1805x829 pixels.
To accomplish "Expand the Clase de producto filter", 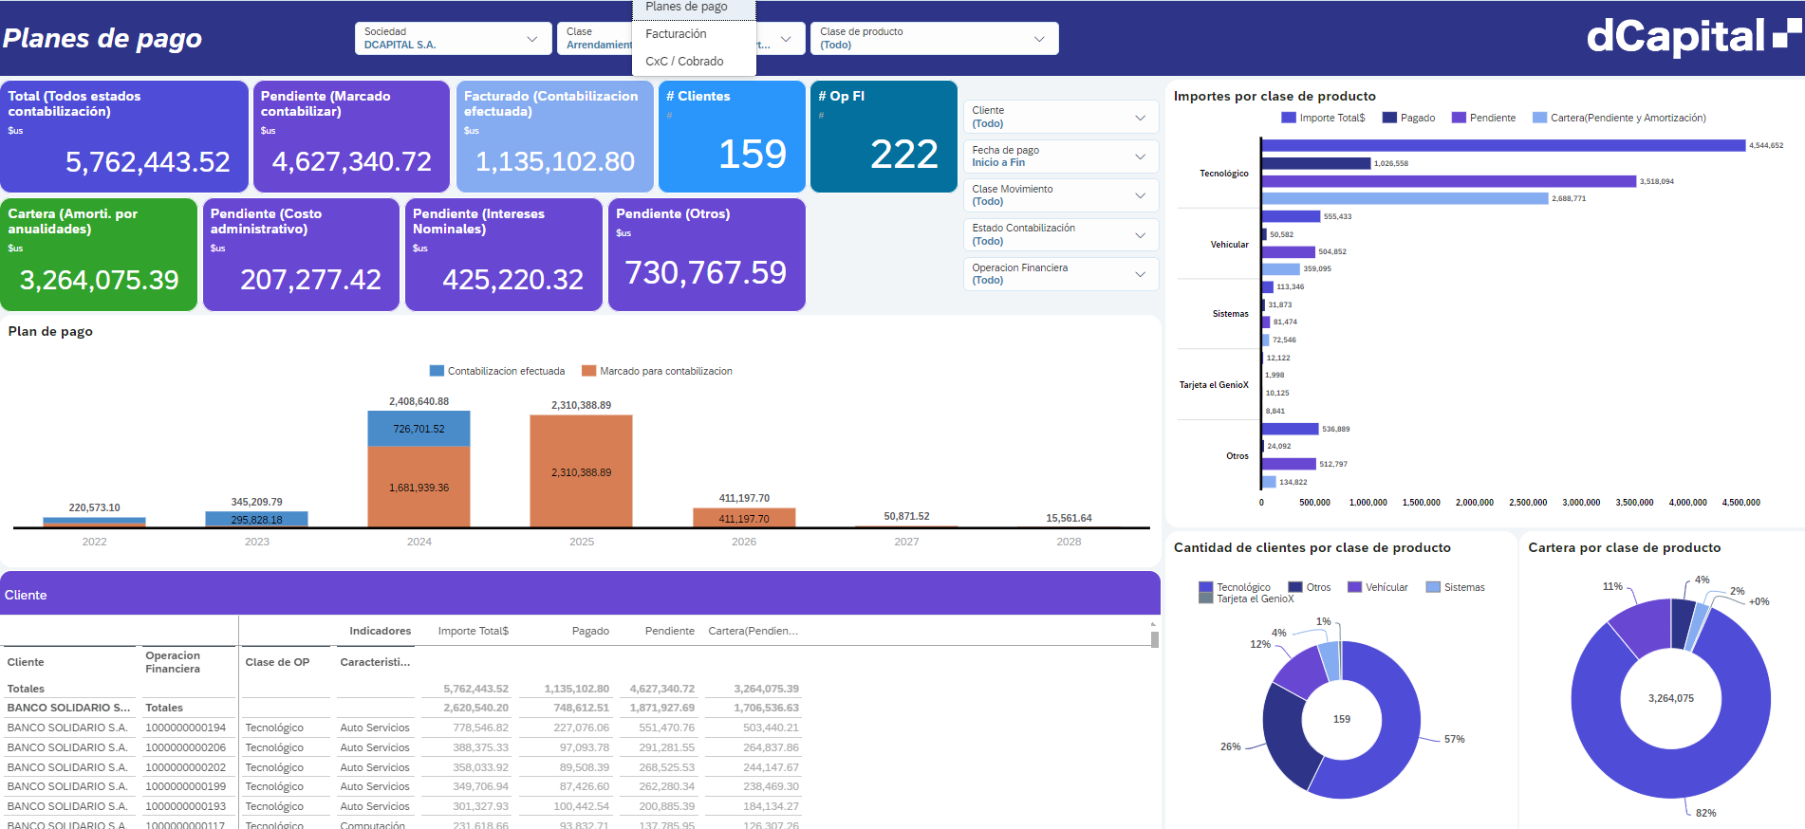I will coord(935,38).
